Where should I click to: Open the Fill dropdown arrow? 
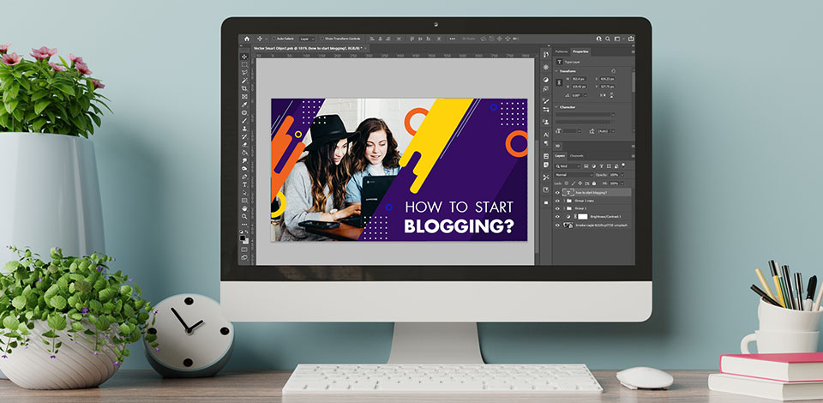coord(622,183)
